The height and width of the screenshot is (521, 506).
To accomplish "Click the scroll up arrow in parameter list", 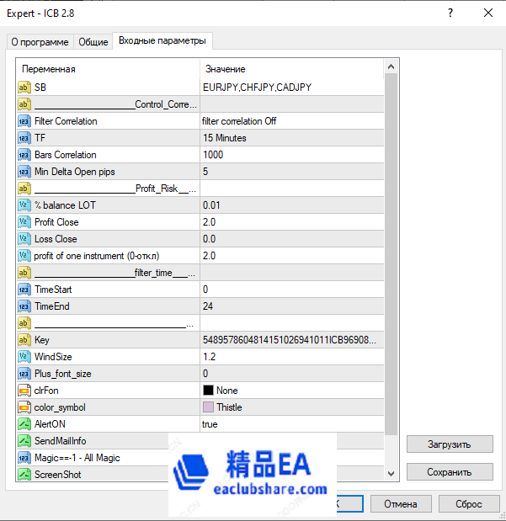I will pos(391,67).
